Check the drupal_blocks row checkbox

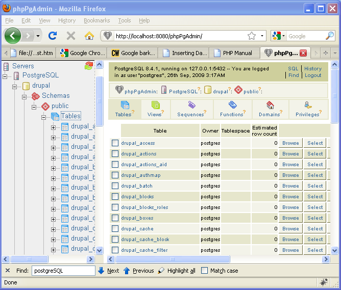115,196
